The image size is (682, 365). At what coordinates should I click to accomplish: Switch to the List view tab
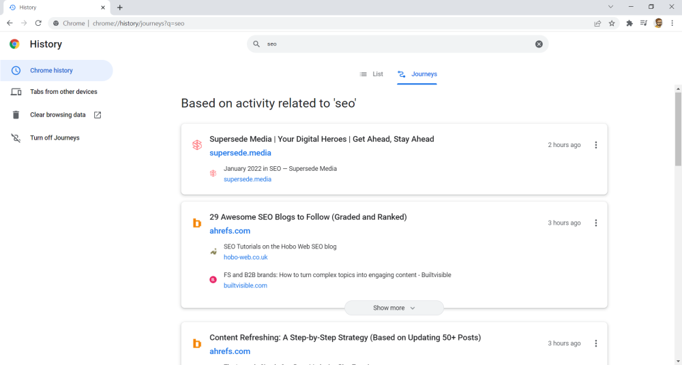tap(371, 74)
